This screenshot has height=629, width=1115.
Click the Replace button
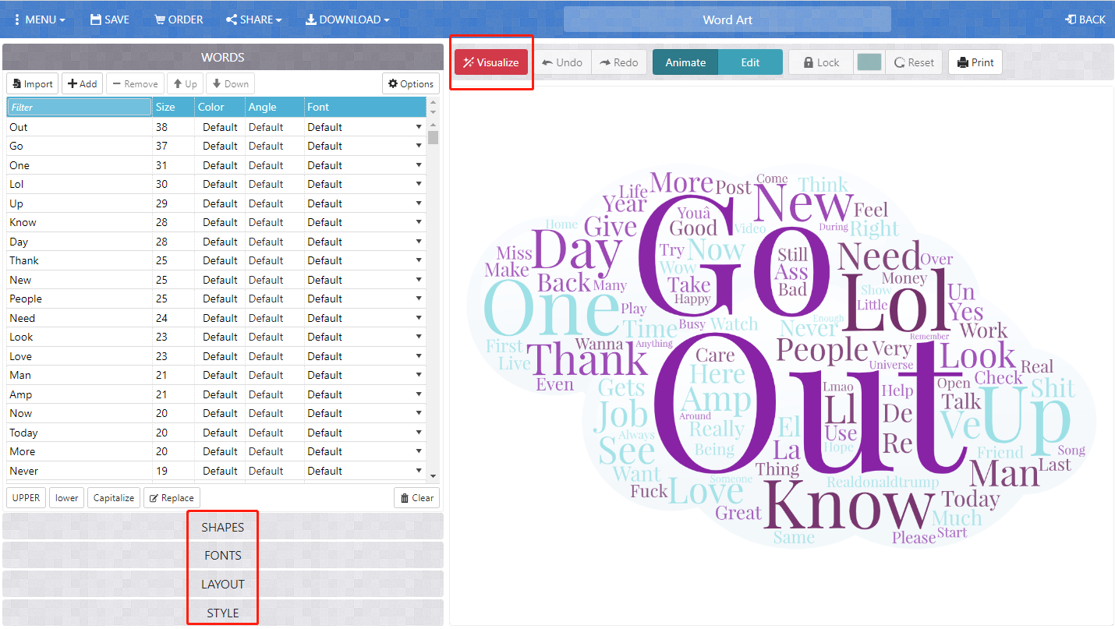pos(172,498)
